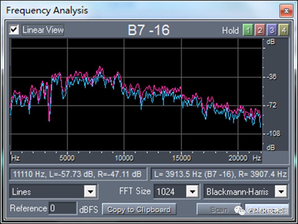
Task: Click the -72 dB scale label
Action: point(272,105)
